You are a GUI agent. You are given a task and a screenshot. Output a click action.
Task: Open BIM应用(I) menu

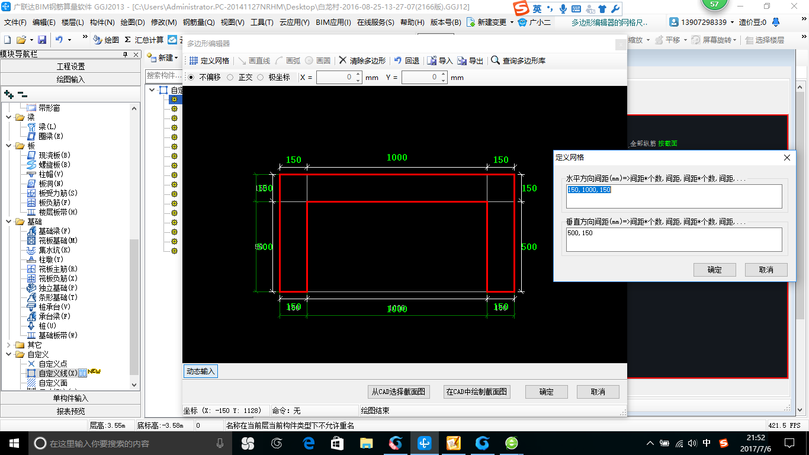coord(333,22)
